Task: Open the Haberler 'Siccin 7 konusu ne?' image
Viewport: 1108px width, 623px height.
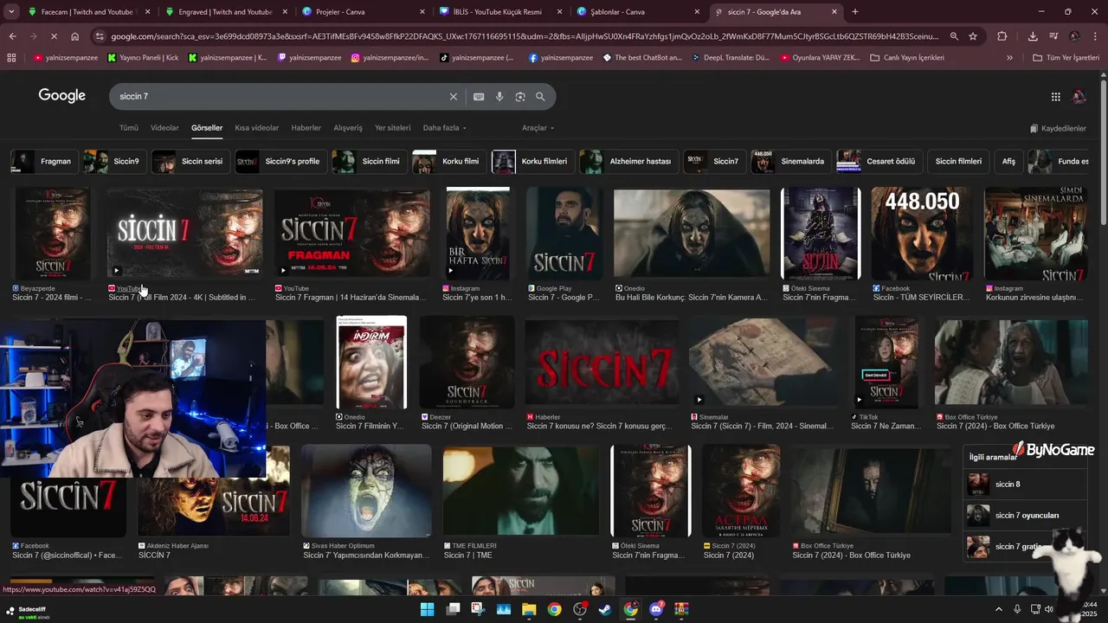Action: point(601,363)
